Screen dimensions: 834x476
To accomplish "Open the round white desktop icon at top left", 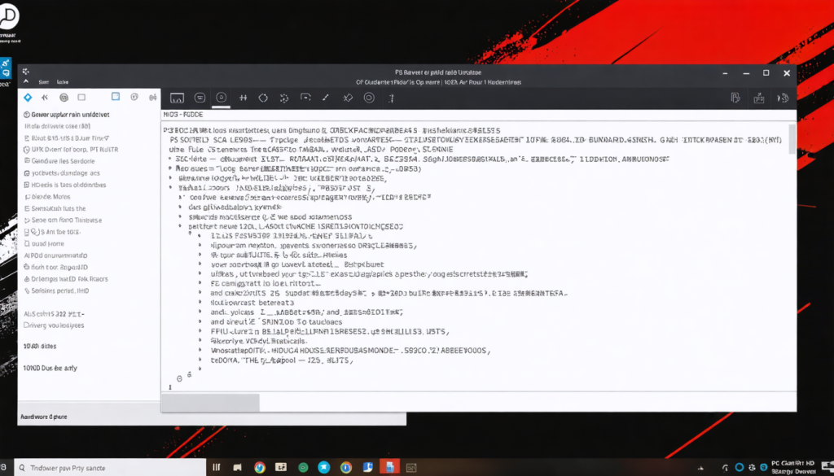I will click(x=8, y=18).
